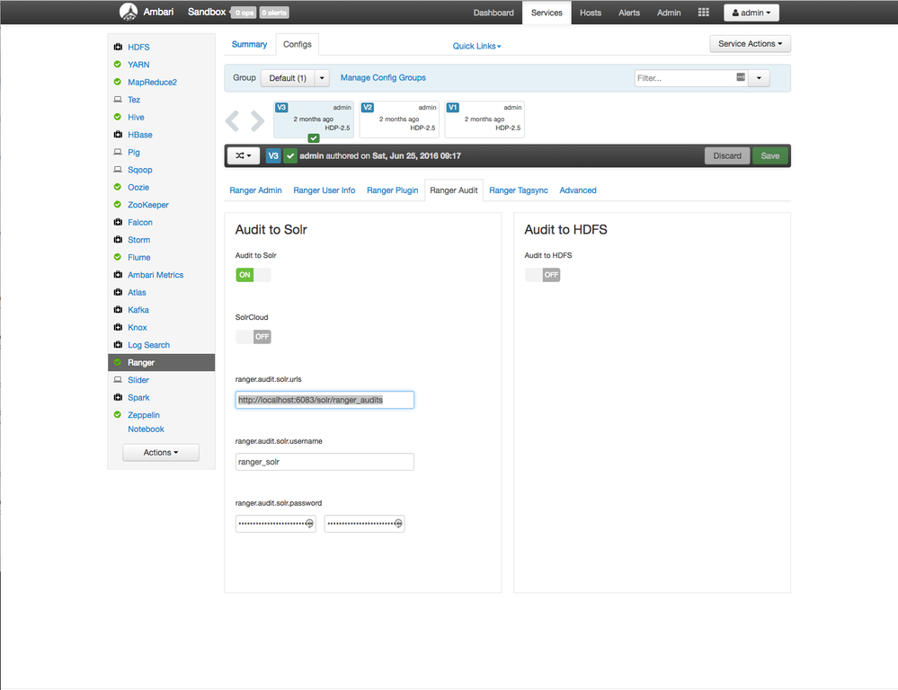Click the alert icon next to HBase
Image resolution: width=898 pixels, height=690 pixels.
pyautogui.click(x=117, y=134)
